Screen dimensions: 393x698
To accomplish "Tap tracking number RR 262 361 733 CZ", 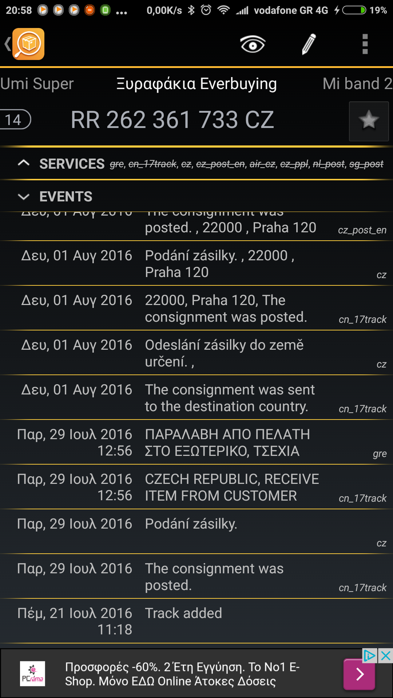I will pyautogui.click(x=172, y=120).
